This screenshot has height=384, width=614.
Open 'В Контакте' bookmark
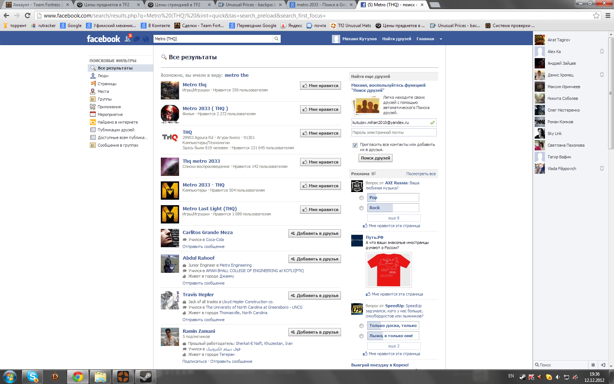coord(156,26)
